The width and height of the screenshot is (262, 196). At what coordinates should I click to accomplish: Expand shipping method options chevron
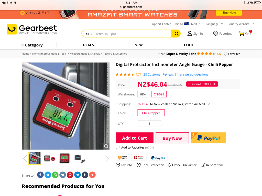pos(208,104)
